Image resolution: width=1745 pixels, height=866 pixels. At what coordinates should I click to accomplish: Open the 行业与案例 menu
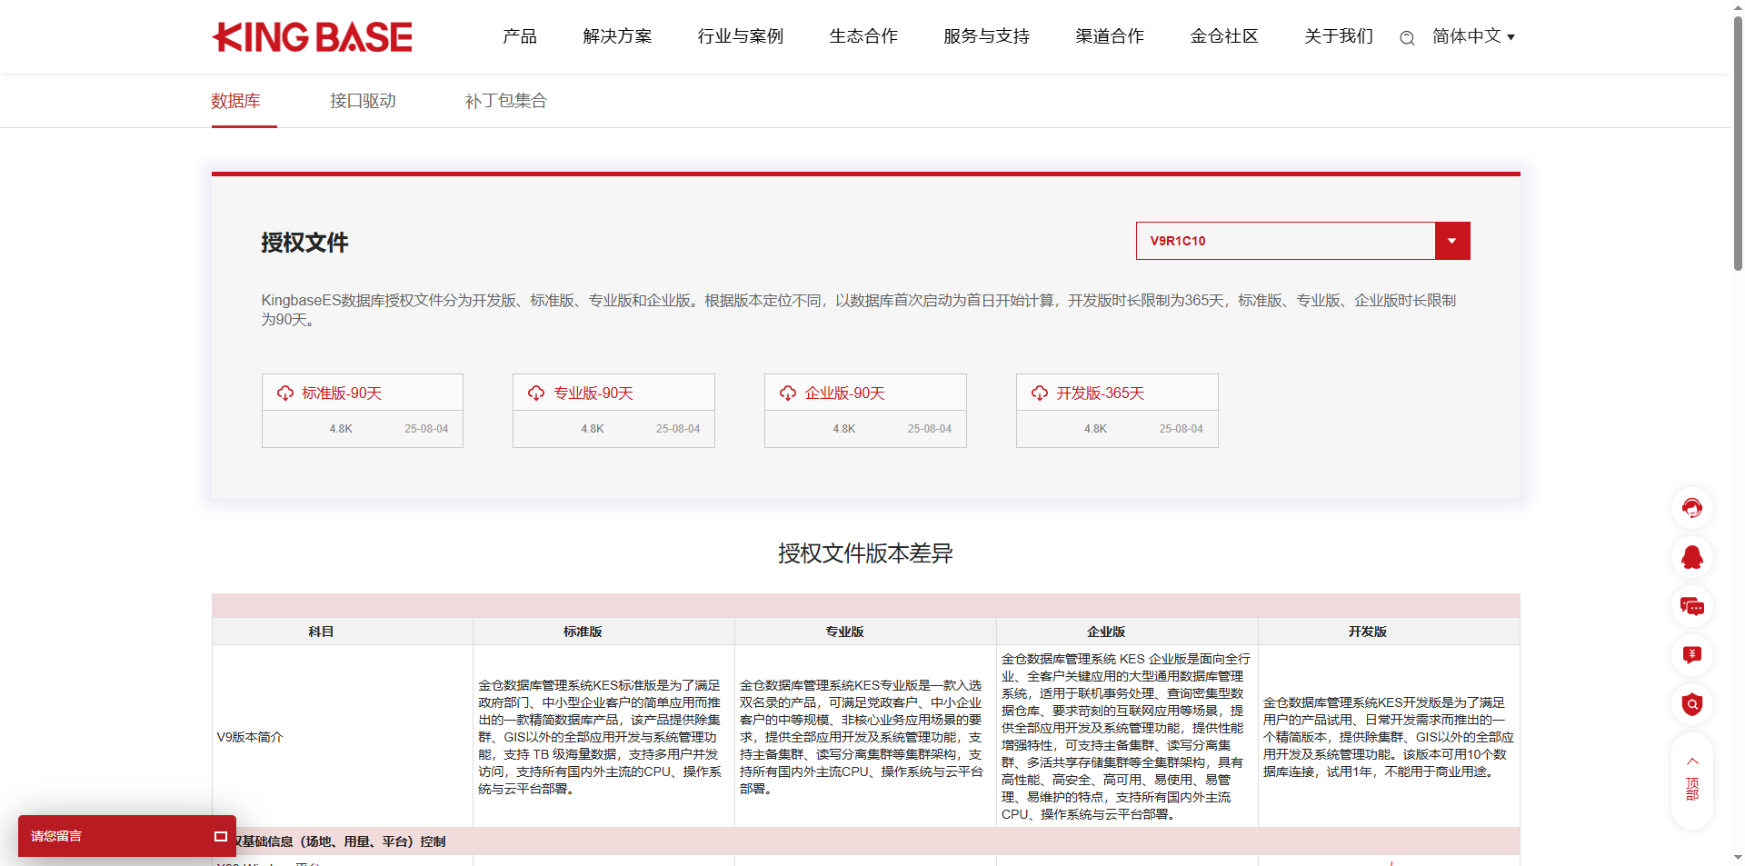tap(741, 36)
